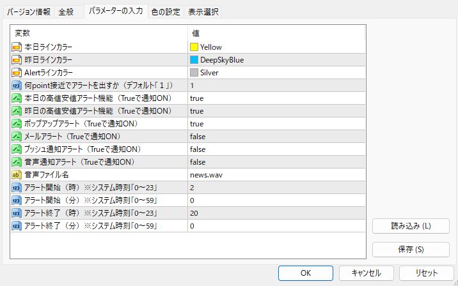The height and width of the screenshot is (286, 458).
Task: Open the Silver color value dropdown
Action: pyautogui.click(x=275, y=73)
